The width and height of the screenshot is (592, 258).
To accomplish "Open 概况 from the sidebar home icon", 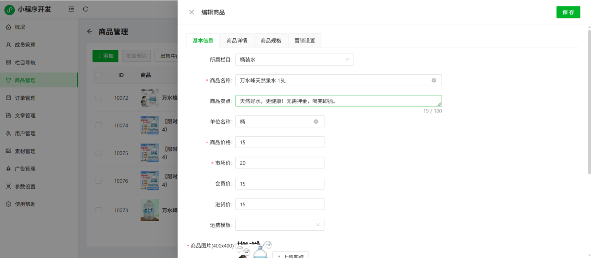I will (8, 27).
